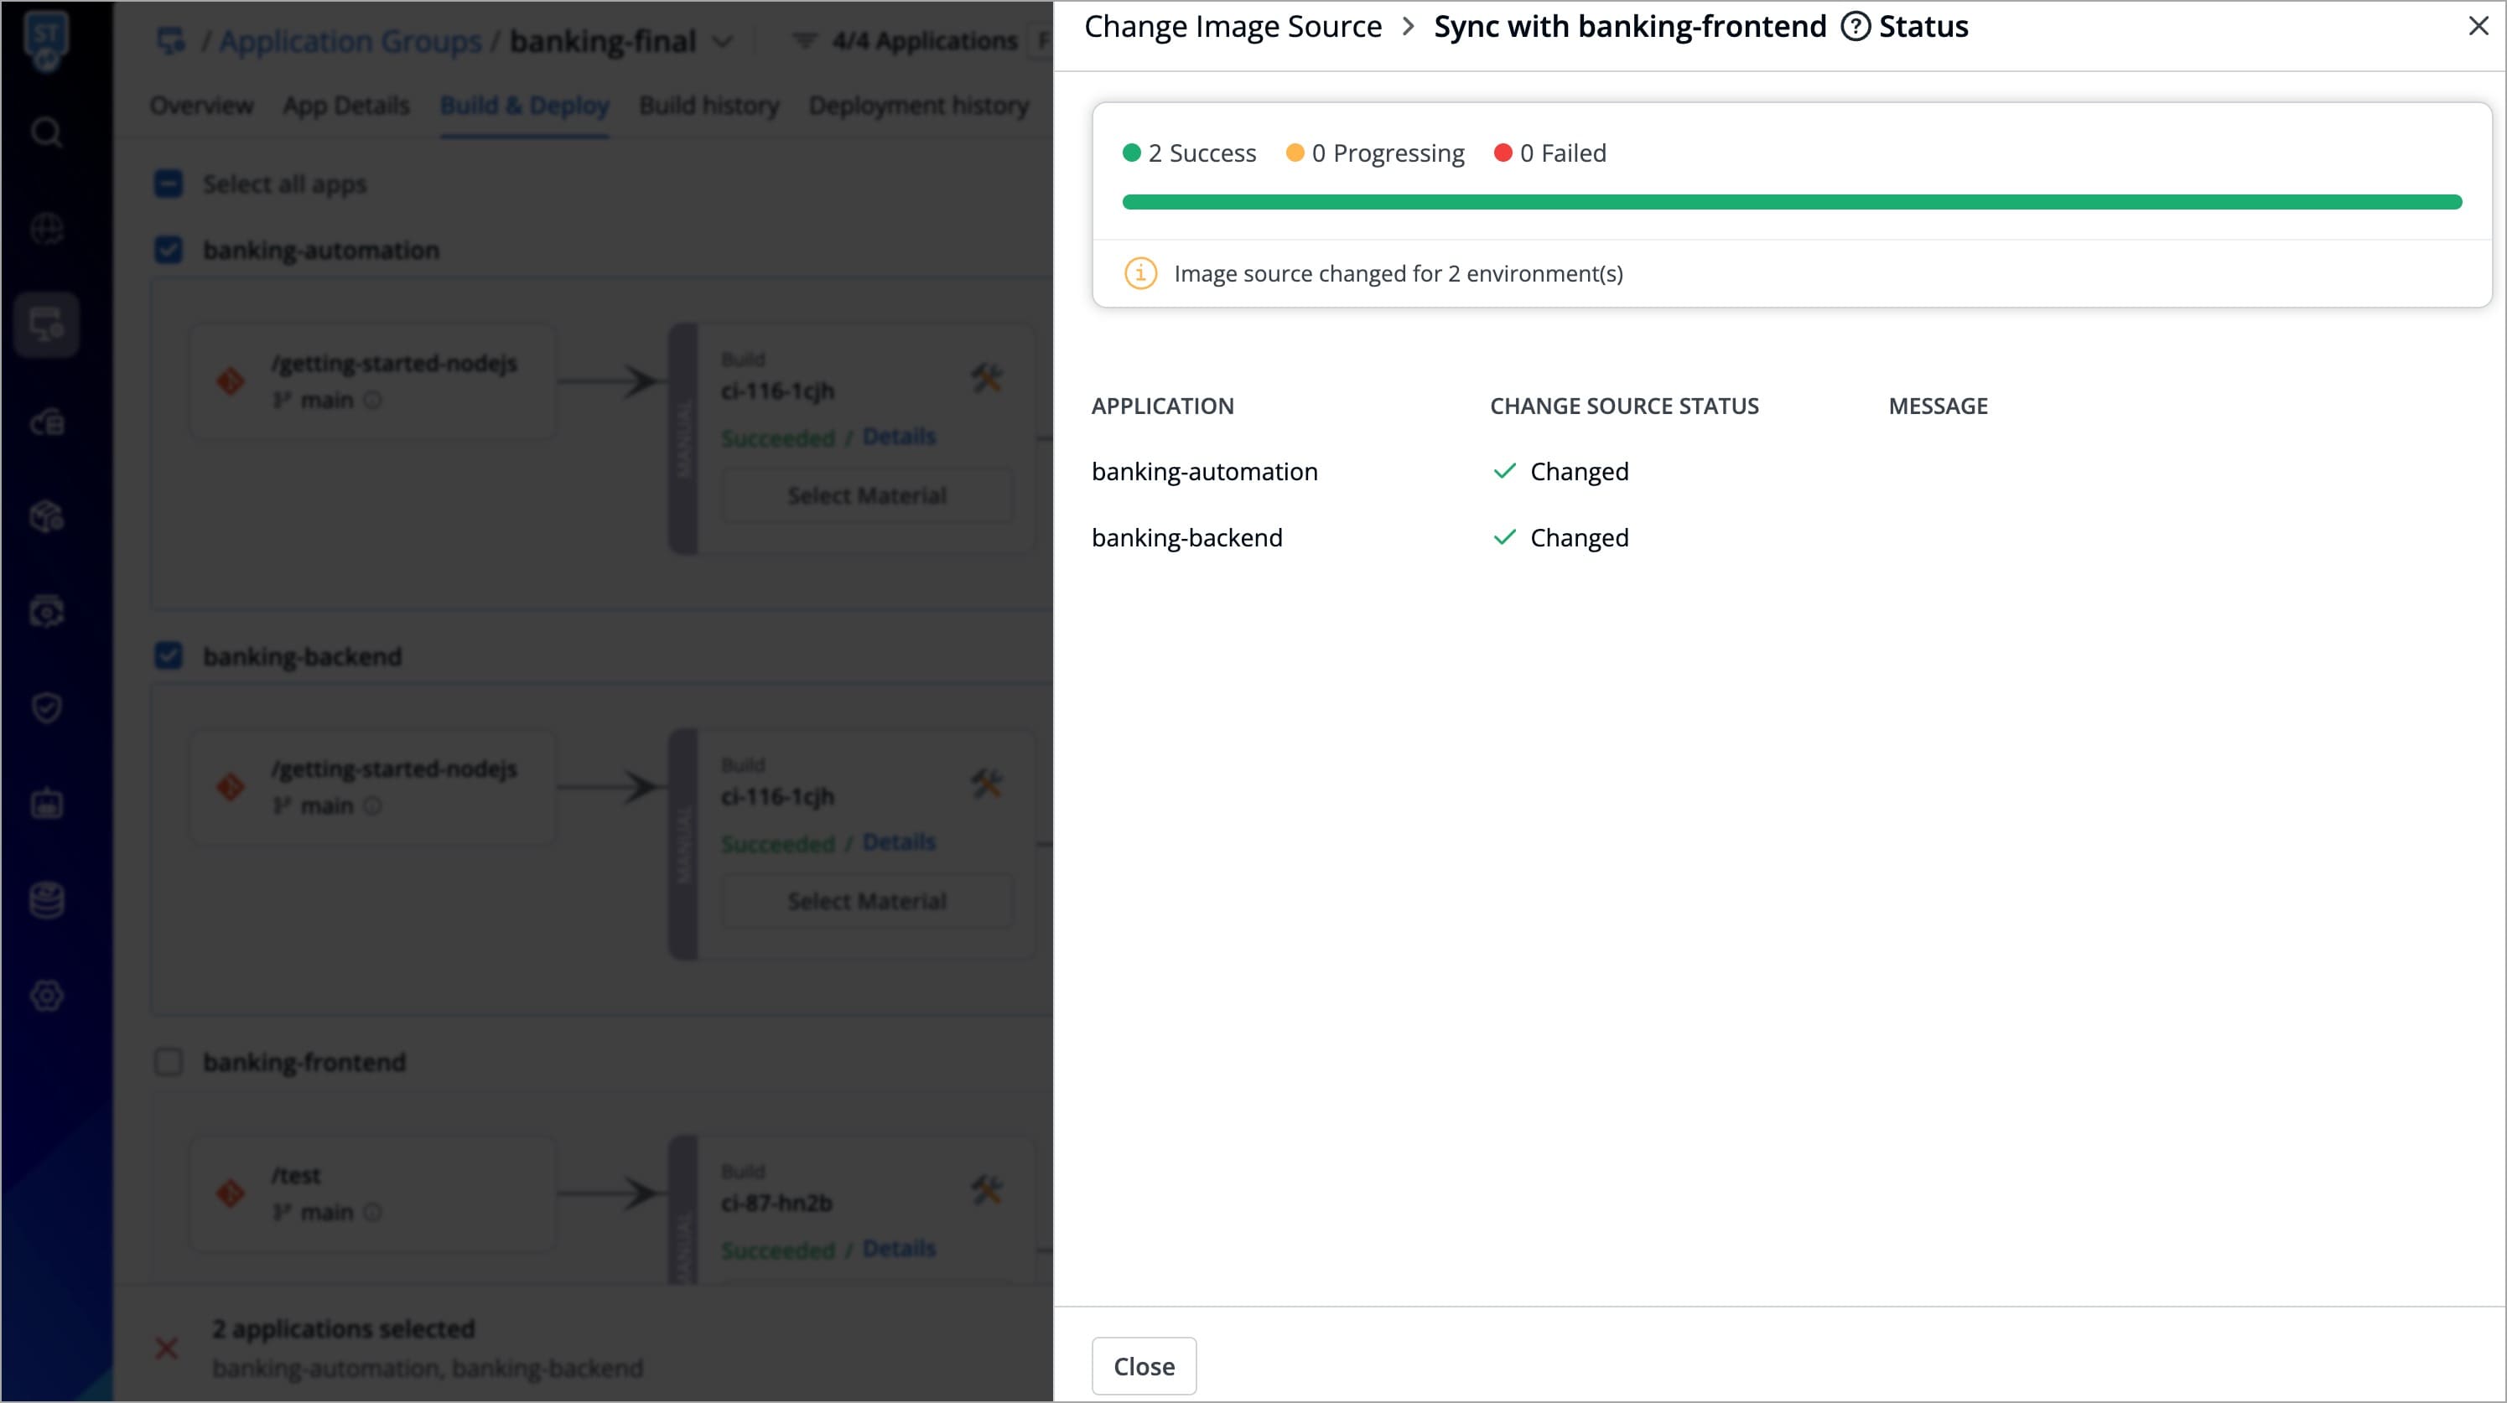
Task: Click the green success progress bar
Action: [1791, 202]
